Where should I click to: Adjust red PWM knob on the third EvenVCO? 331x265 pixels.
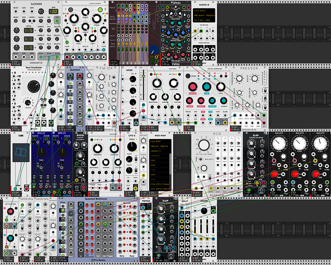coord(316,174)
